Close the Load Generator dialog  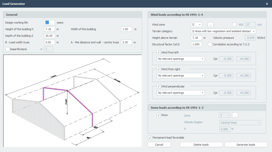267,4
